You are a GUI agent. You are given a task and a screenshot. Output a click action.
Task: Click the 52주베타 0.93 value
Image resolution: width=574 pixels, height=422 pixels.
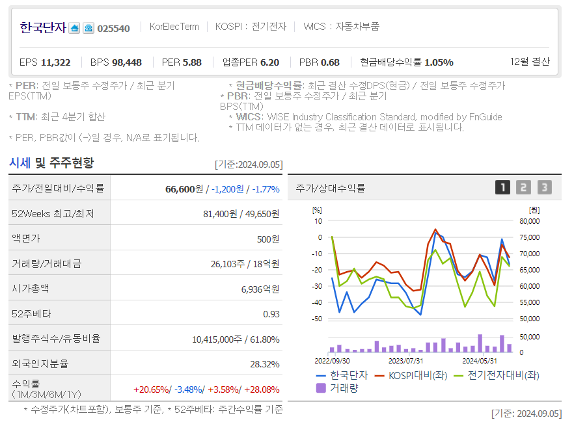(x=271, y=314)
